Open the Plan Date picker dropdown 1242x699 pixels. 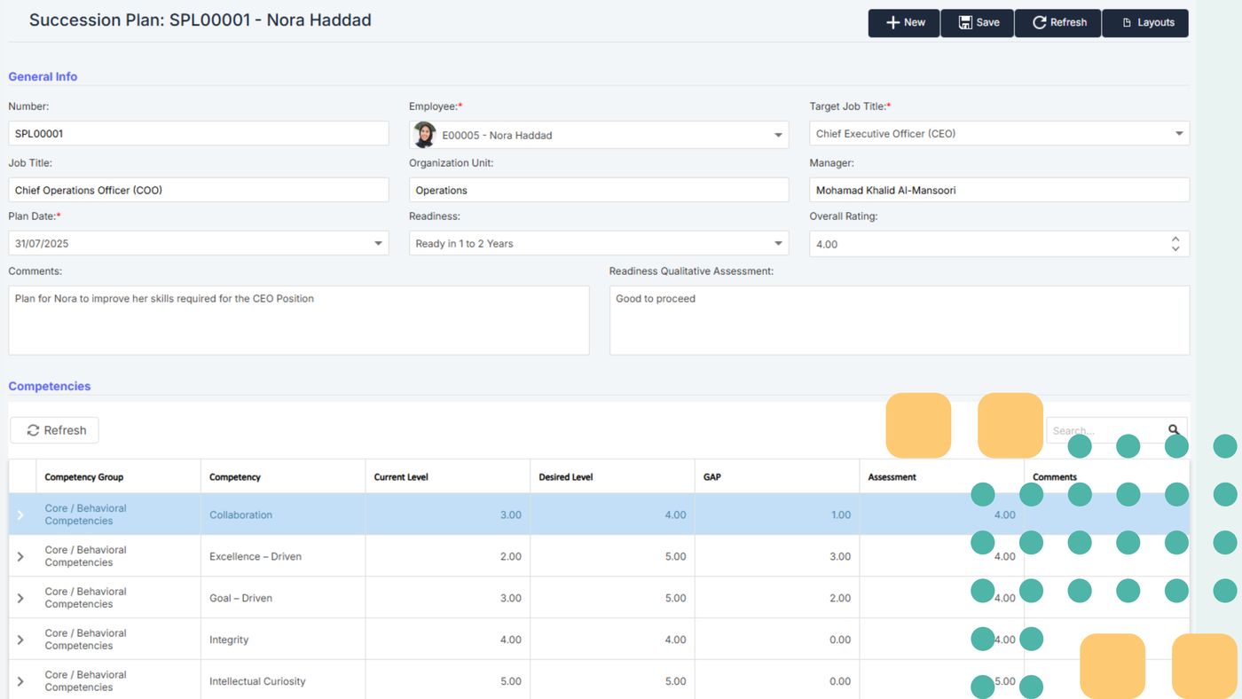click(x=378, y=243)
